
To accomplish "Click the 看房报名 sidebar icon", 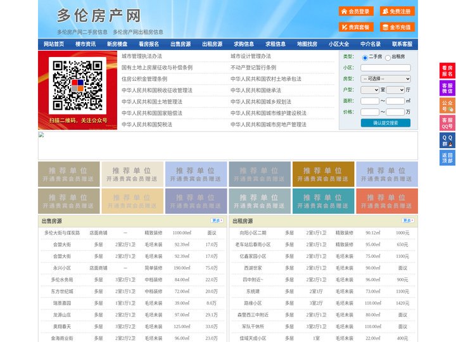I will pyautogui.click(x=447, y=71).
